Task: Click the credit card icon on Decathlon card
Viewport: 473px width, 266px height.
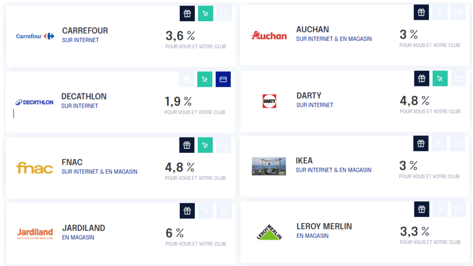Action: (x=223, y=79)
